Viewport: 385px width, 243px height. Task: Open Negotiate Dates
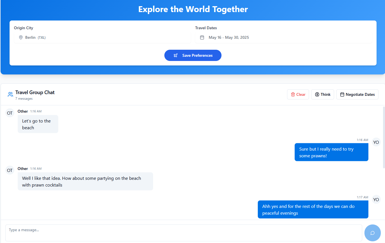click(x=357, y=94)
